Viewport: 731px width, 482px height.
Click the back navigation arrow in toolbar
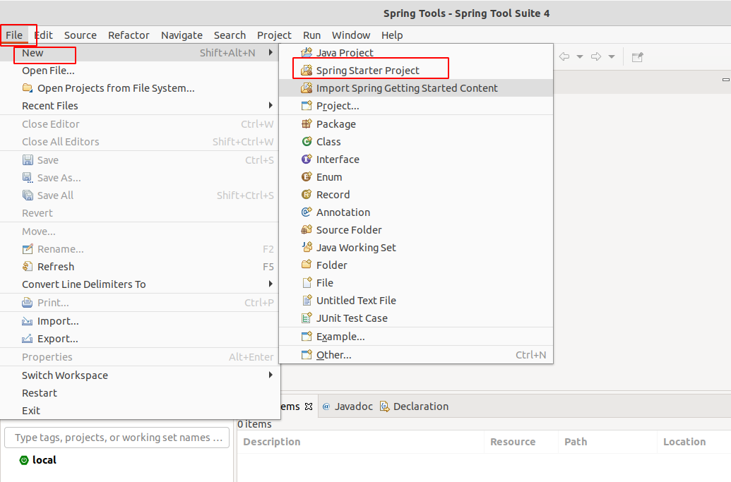pos(564,57)
